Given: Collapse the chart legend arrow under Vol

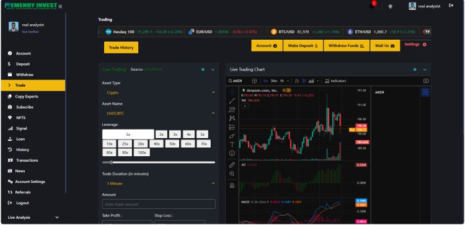Looking at the screenshot, I should click(245, 106).
